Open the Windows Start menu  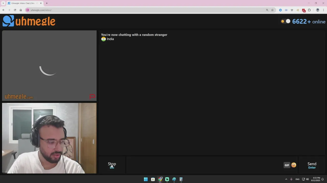pos(146,179)
